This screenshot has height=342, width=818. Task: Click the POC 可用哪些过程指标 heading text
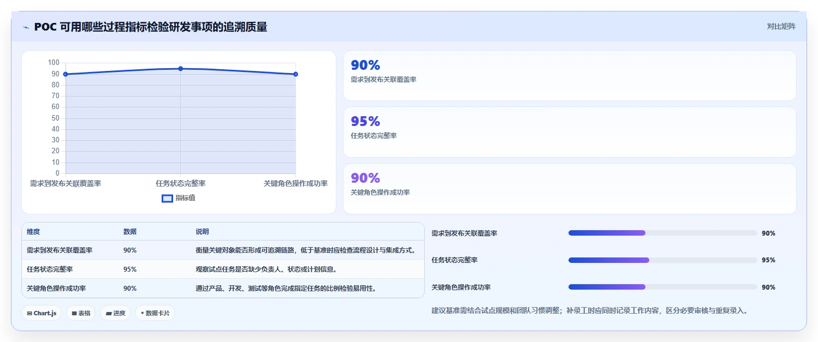point(150,27)
